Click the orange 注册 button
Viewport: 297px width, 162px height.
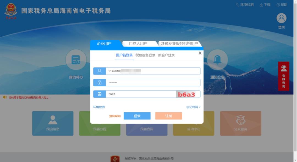click(169, 116)
